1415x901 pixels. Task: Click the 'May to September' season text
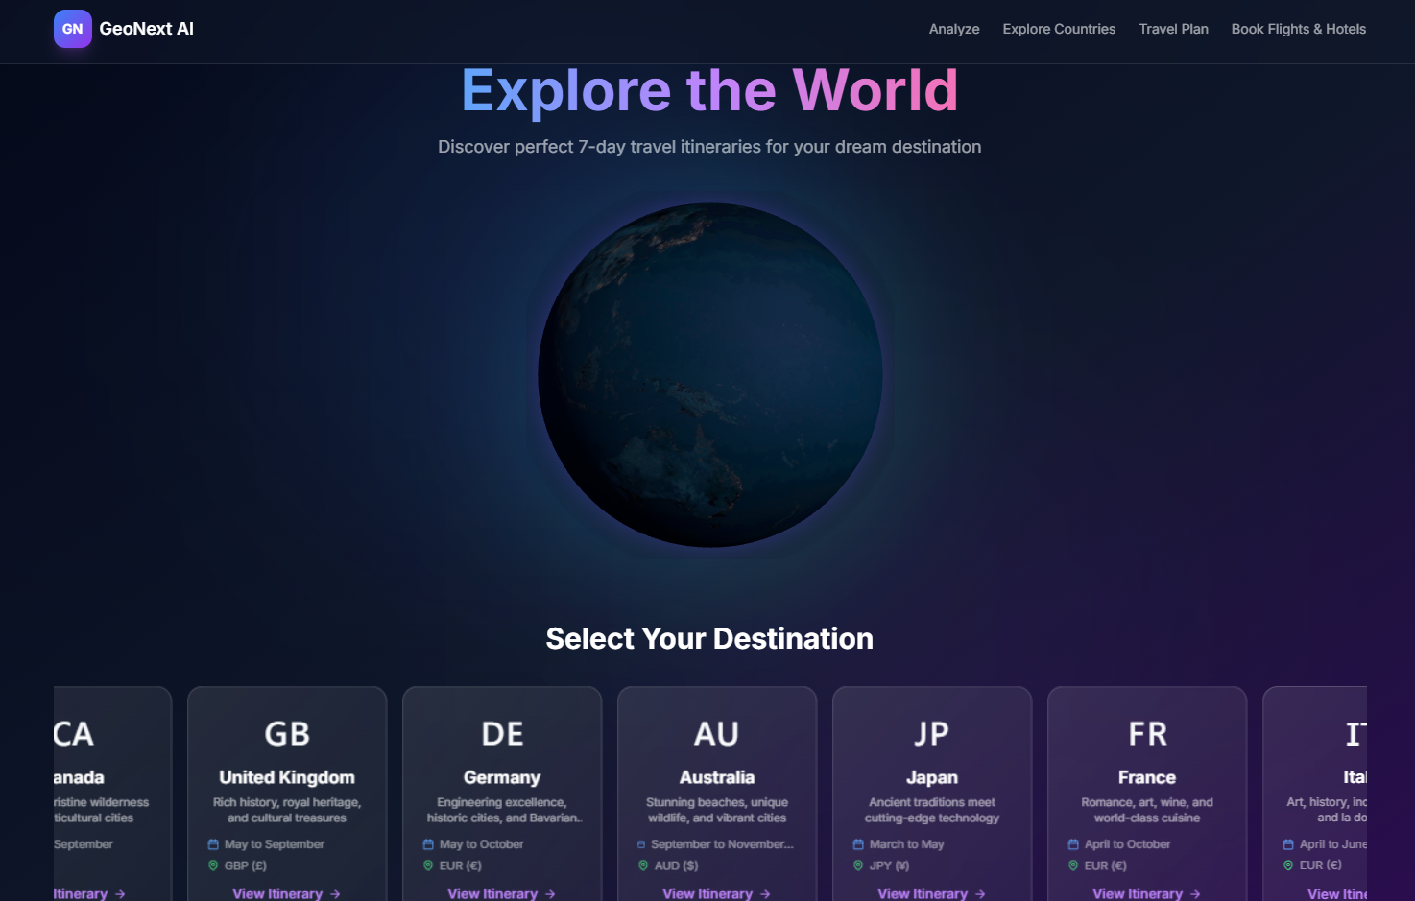(275, 844)
